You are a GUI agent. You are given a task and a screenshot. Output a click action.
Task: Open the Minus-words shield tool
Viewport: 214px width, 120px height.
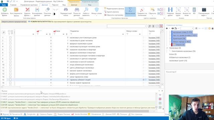click(x=97, y=10)
